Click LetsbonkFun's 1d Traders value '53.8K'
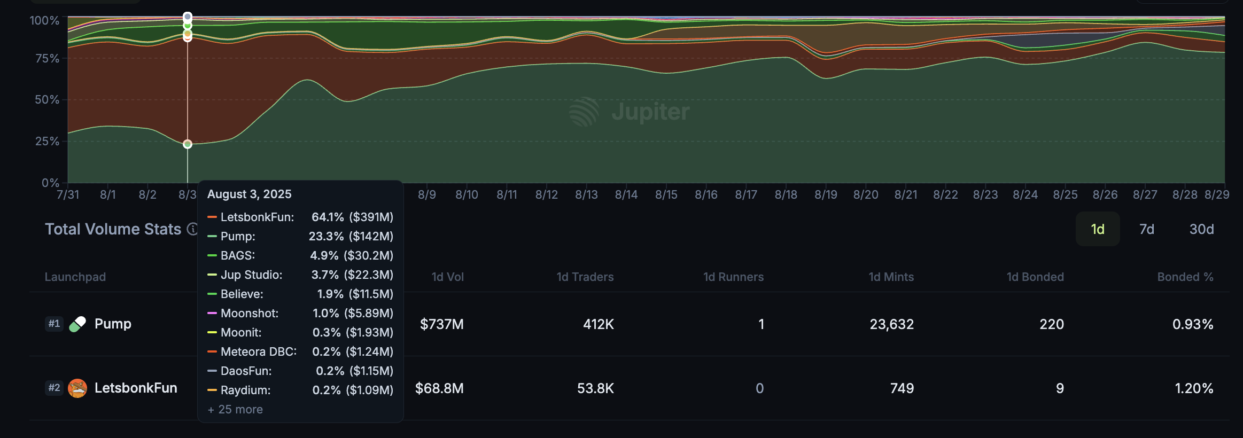The width and height of the screenshot is (1243, 438). click(x=595, y=388)
